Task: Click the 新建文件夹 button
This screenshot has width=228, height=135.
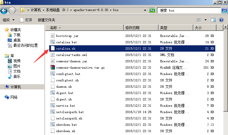Action: (x=46, y=20)
